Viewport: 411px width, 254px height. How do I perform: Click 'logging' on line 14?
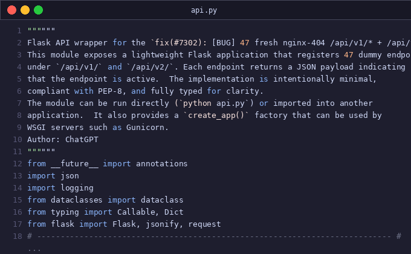pos(77,188)
